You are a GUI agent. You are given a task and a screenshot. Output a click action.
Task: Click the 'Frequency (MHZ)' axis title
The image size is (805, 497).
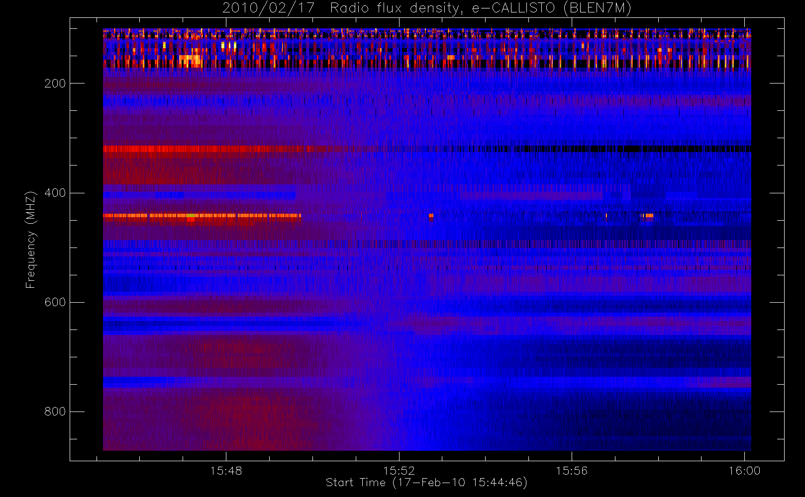(x=31, y=240)
